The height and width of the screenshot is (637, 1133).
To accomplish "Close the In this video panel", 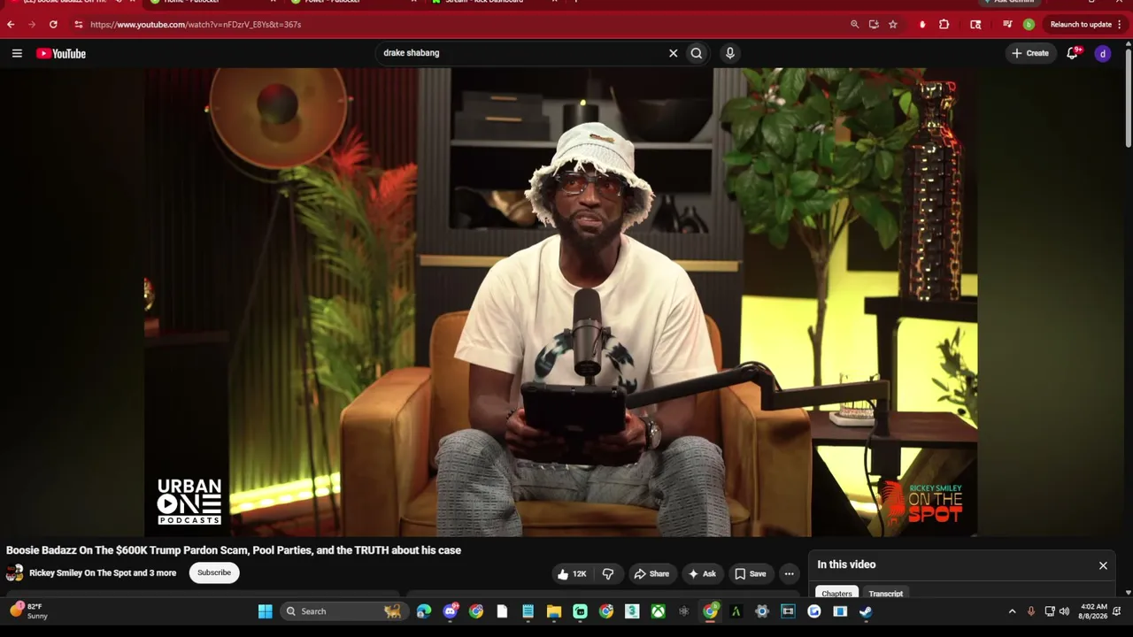I will point(1103,565).
